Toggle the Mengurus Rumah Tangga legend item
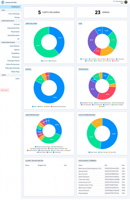Screen dimensions: 130x200 coord(43,147)
